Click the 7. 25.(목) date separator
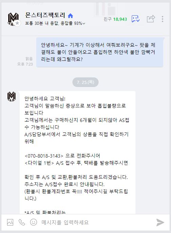The width and height of the screenshot is (171, 233). point(85,82)
